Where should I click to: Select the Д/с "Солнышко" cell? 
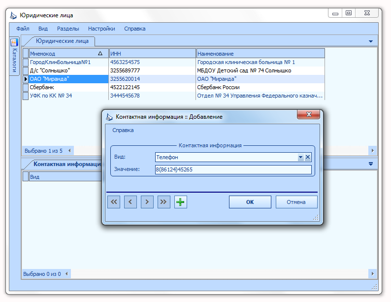tap(68, 70)
